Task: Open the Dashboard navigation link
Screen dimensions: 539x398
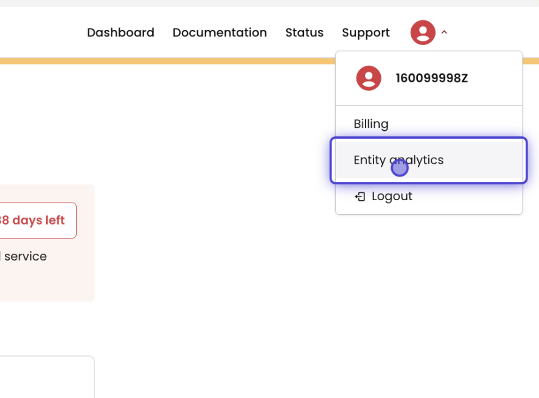Action: point(120,32)
